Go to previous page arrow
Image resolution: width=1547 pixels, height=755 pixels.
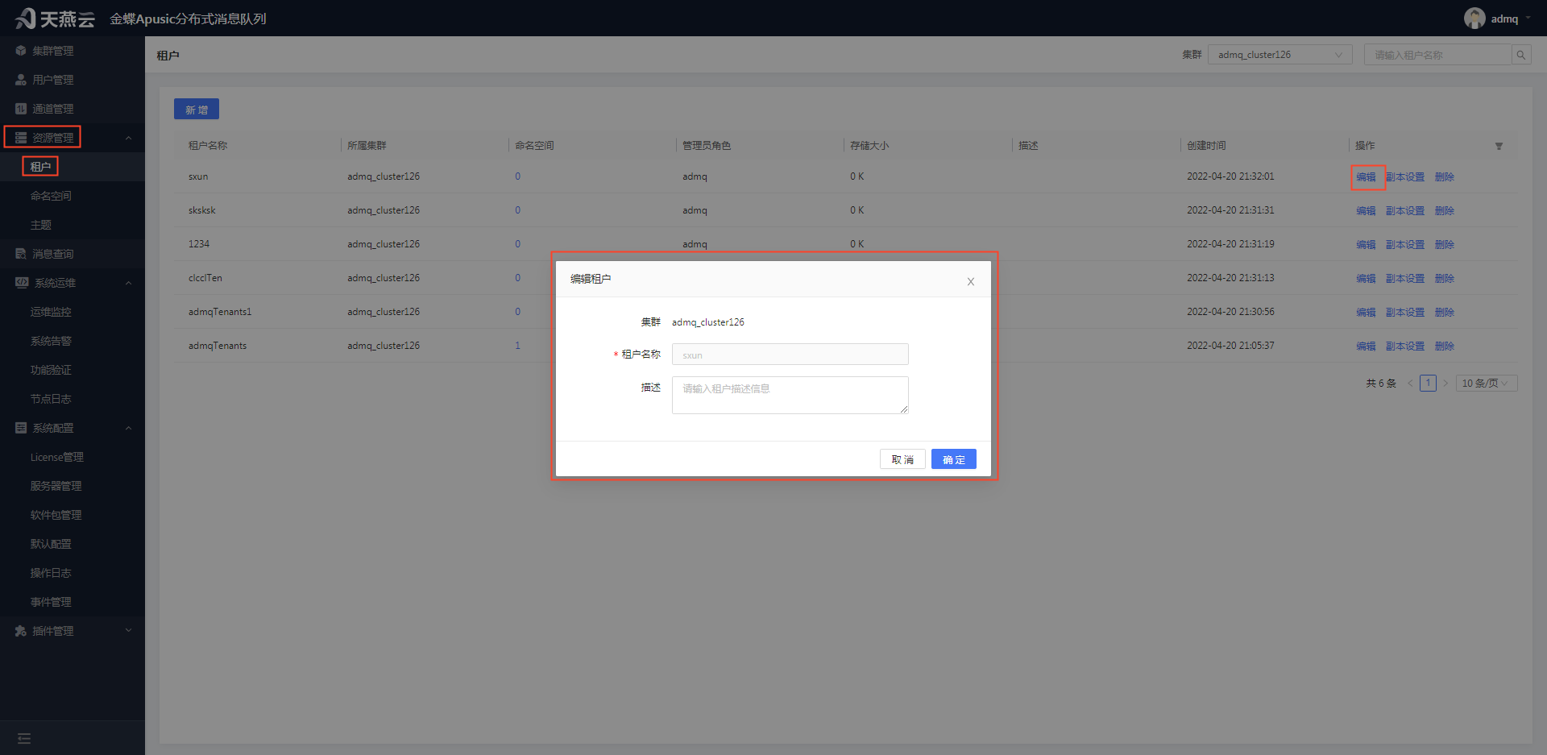coord(1410,383)
